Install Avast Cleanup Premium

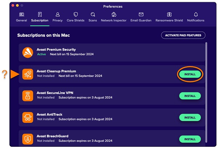(190, 74)
